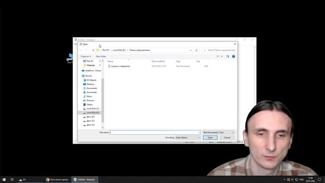Click the Untitled - Notepad taskbar button
Viewport: 325px width, 183px height.
85,179
